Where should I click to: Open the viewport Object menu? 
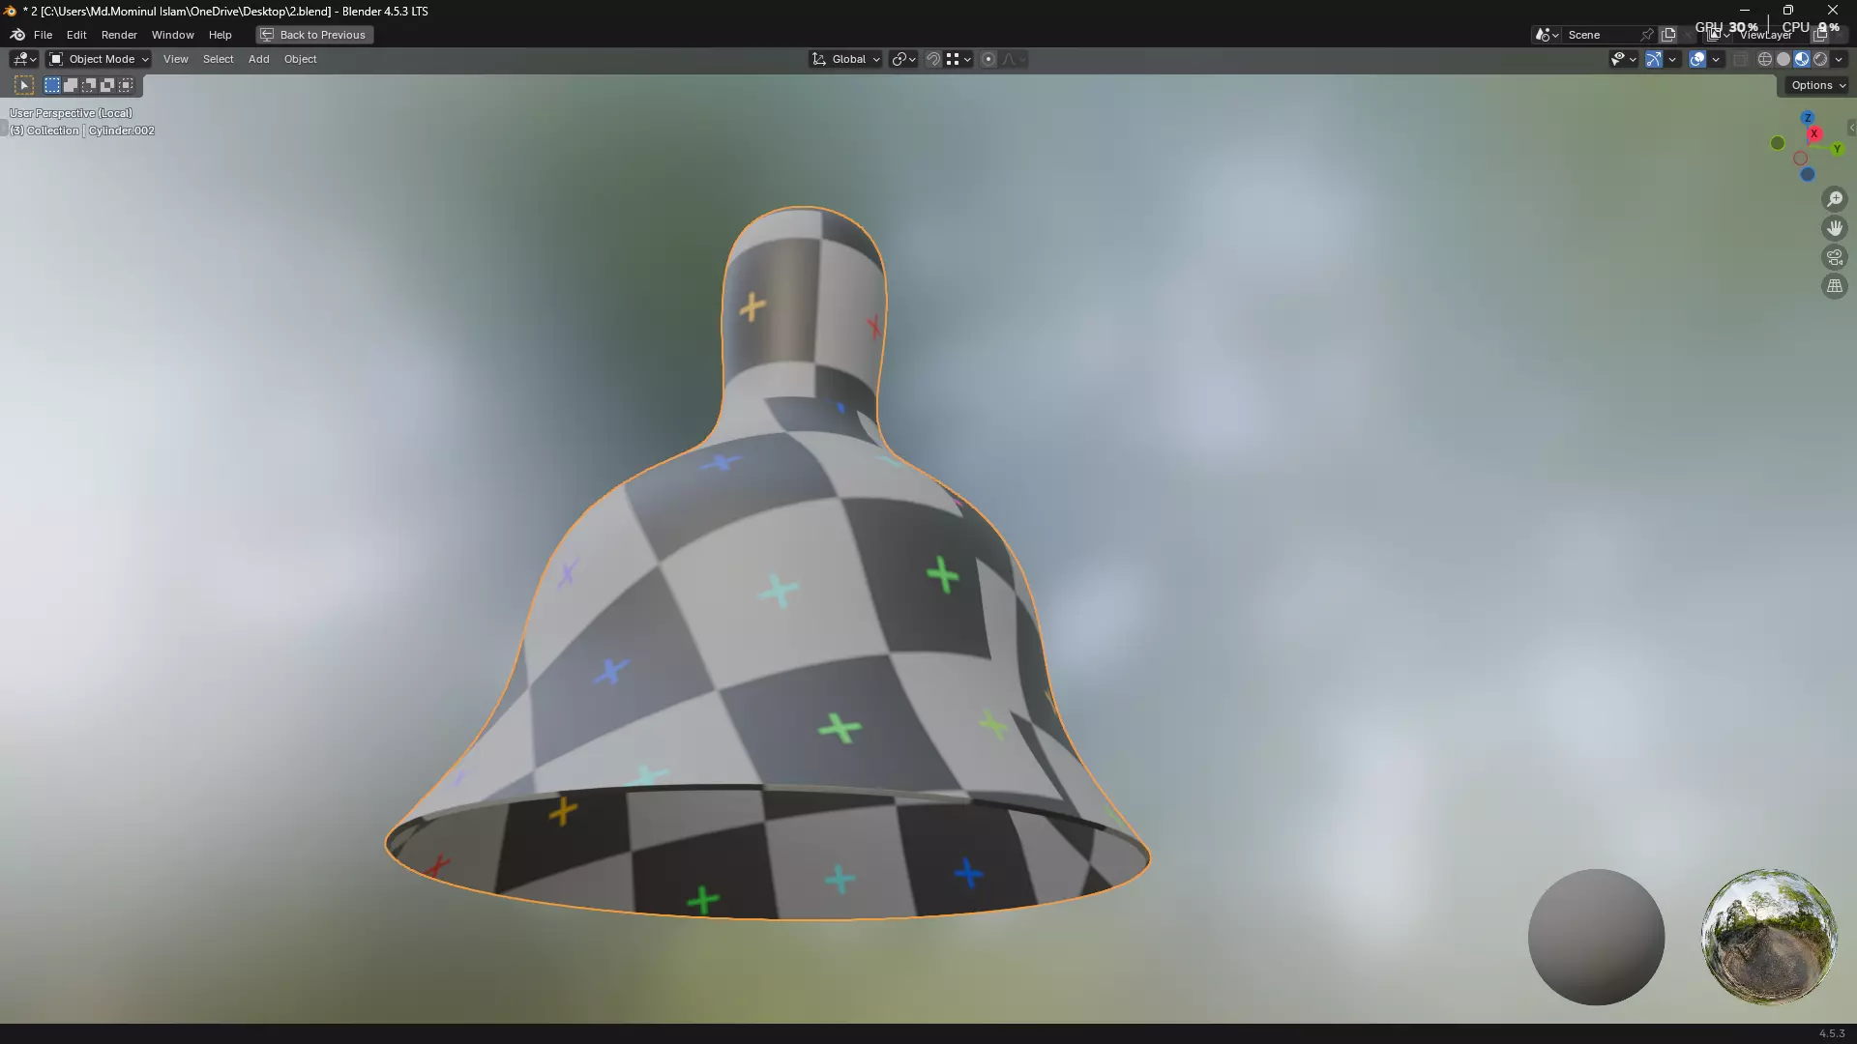pyautogui.click(x=300, y=59)
